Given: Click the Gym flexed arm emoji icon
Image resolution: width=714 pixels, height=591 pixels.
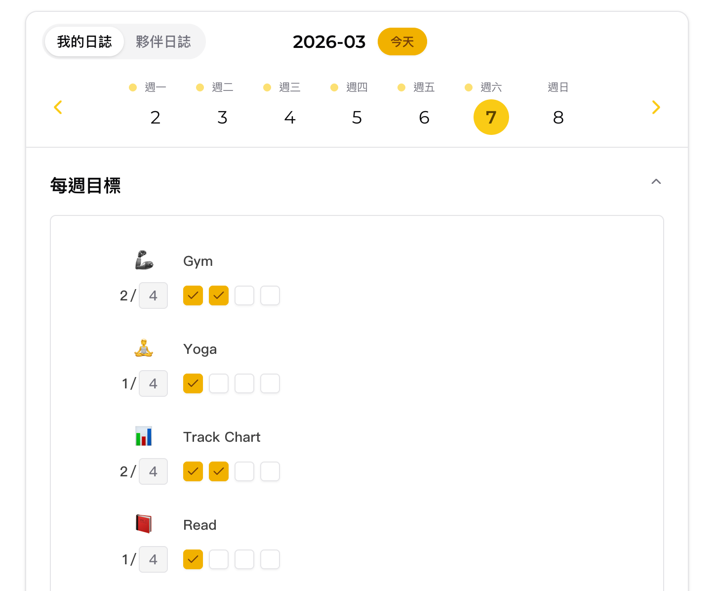Looking at the screenshot, I should coord(144,260).
